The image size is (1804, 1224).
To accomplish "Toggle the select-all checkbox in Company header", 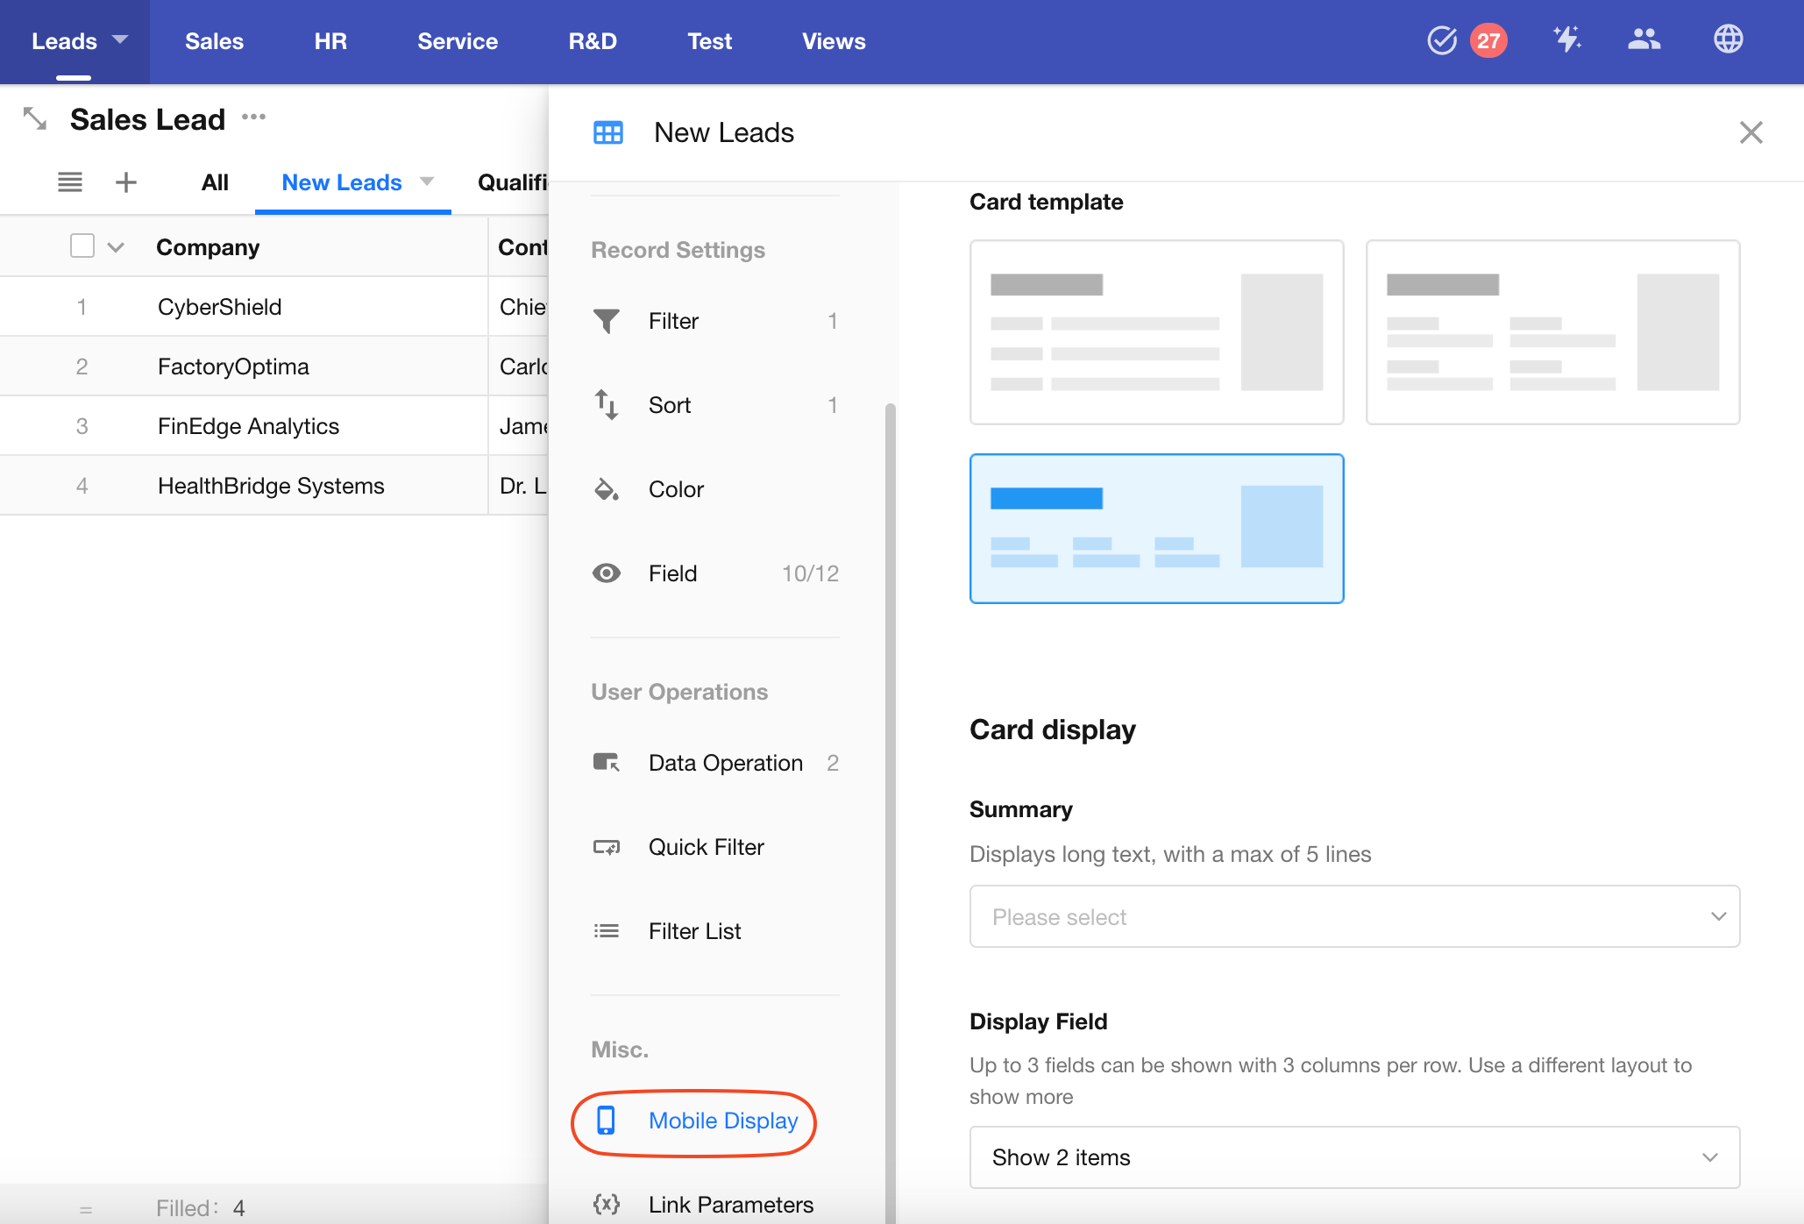I will [x=82, y=246].
